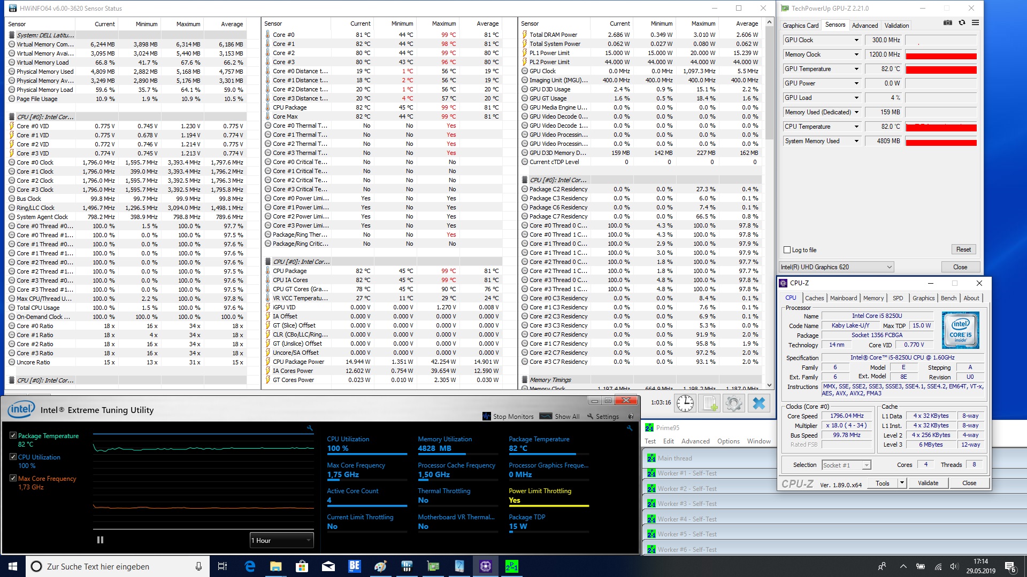Click the HWiNFO clock reset-timer icon
Screen dimensions: 1027x577
point(685,403)
